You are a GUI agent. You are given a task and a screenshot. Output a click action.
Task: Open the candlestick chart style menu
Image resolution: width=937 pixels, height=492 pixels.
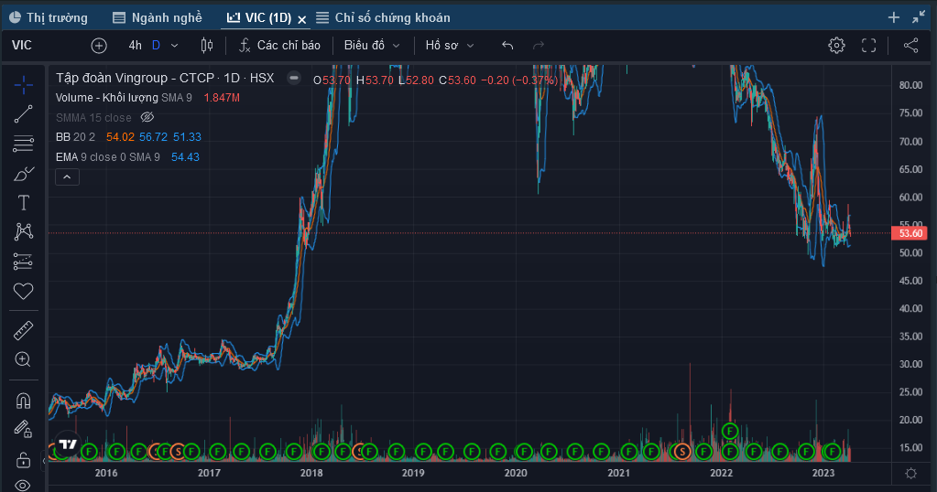(x=207, y=46)
